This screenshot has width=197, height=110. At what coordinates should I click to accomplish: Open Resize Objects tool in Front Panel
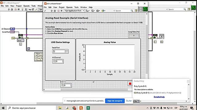[x=98, y=11]
